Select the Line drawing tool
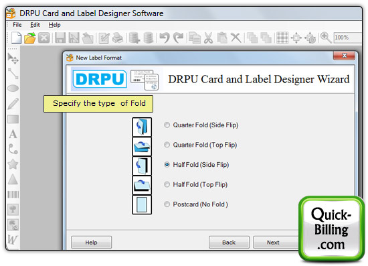Image resolution: width=368 pixels, height=266 pixels. tap(13, 73)
